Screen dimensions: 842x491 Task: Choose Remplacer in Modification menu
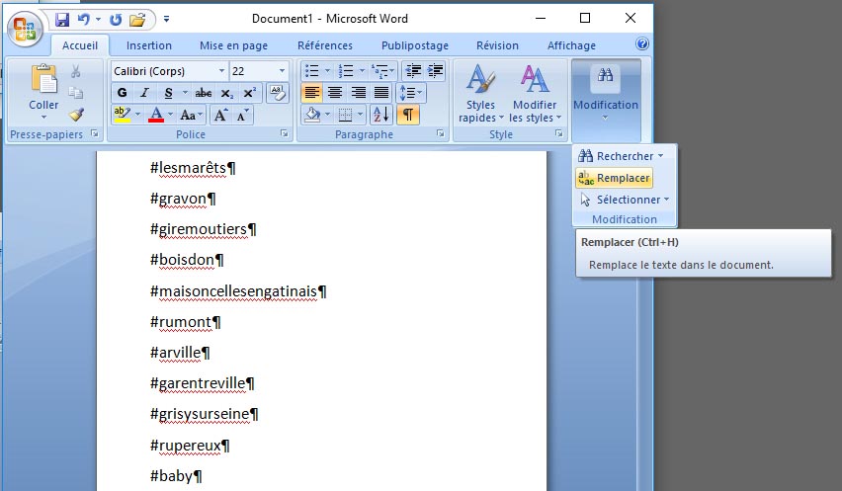tap(615, 178)
